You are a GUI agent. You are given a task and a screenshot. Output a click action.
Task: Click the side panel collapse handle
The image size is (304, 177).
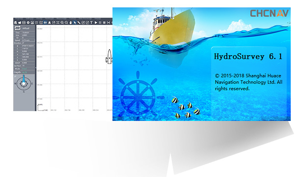point(35,68)
